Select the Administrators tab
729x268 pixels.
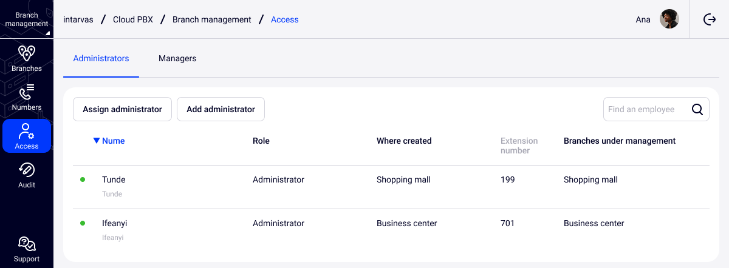(x=101, y=59)
